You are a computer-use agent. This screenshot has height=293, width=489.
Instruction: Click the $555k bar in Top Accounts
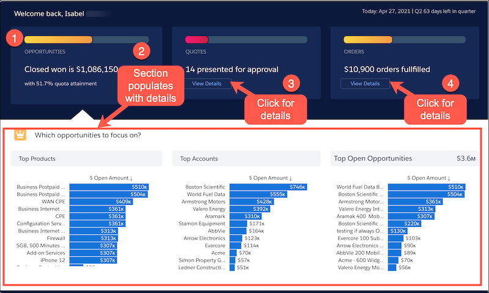tap(258, 195)
